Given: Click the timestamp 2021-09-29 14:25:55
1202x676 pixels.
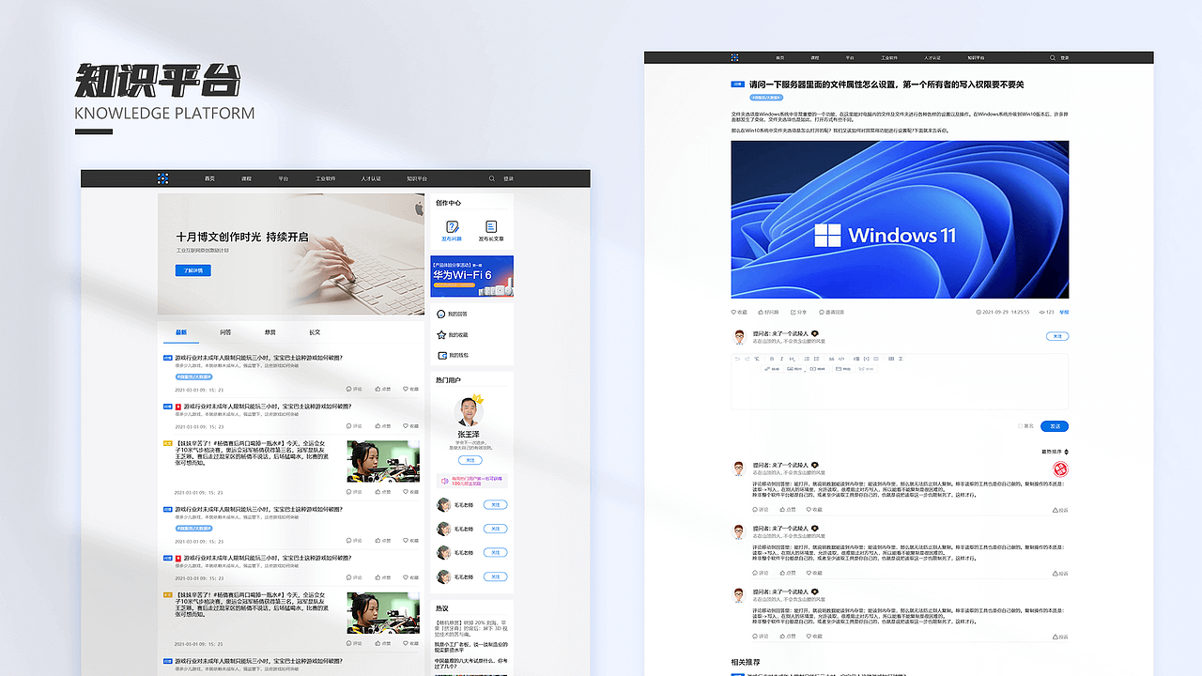Looking at the screenshot, I should point(1003,312).
